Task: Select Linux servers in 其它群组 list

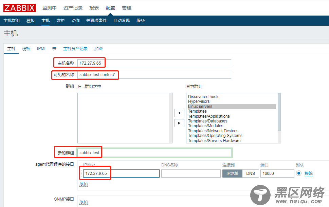Action: pyautogui.click(x=232, y=107)
